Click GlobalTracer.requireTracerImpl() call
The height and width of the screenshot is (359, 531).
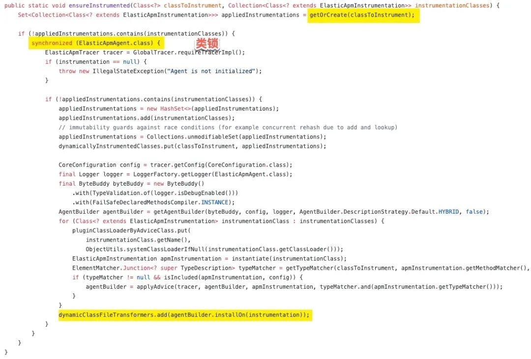(x=189, y=53)
